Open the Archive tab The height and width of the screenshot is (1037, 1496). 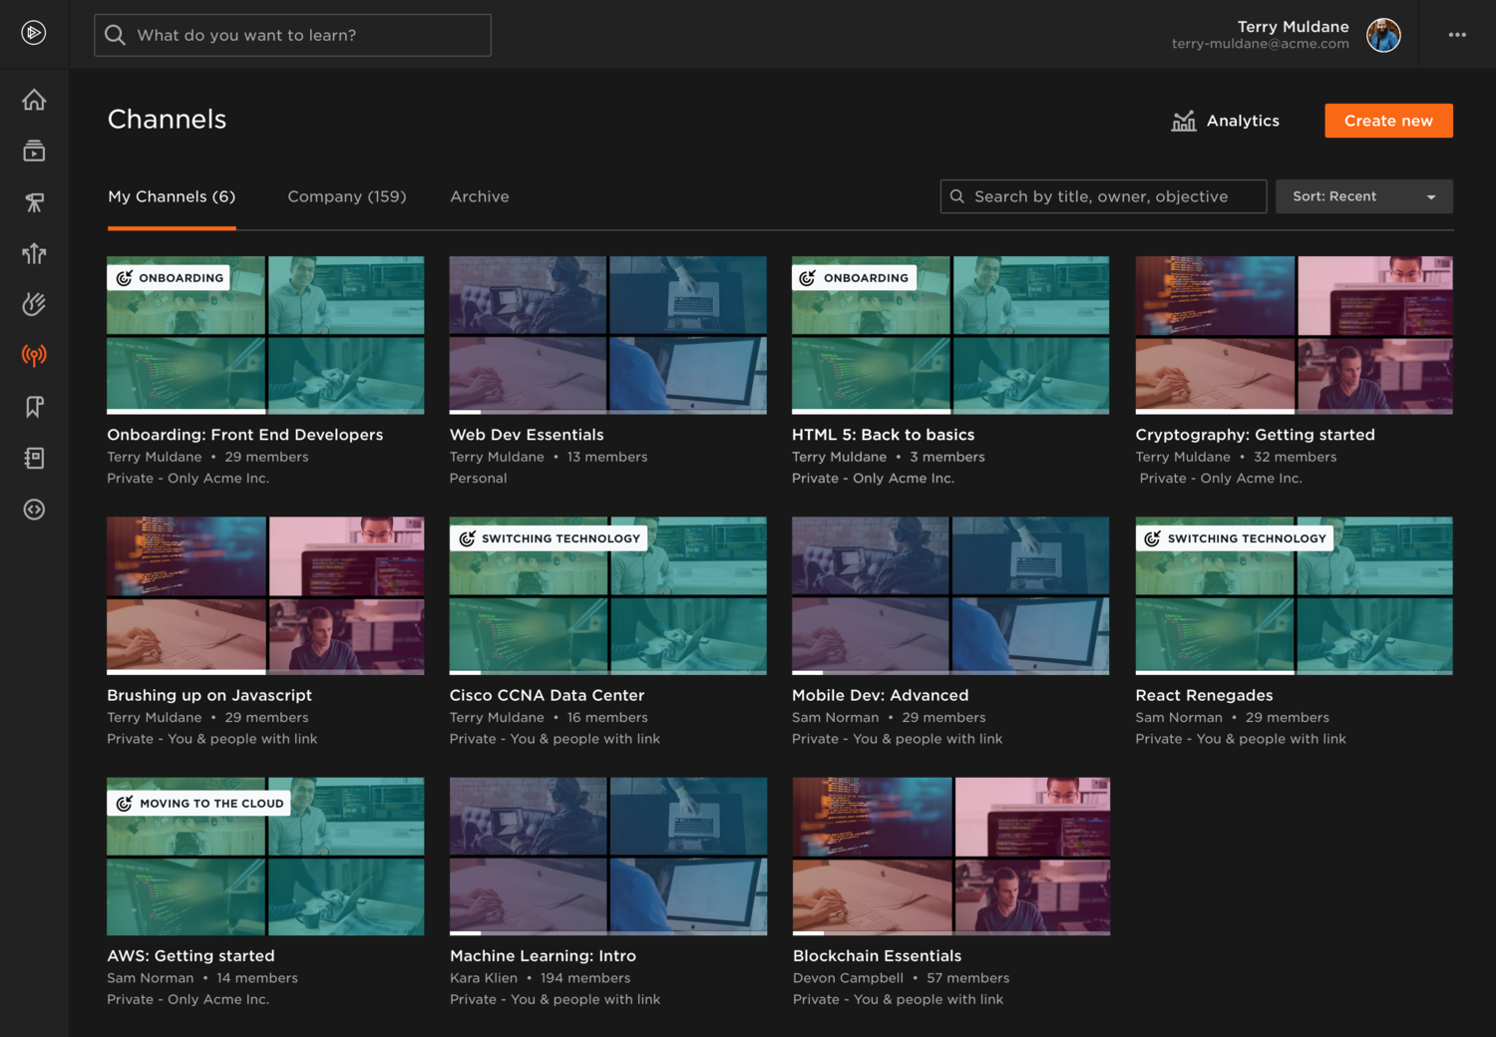tap(479, 196)
